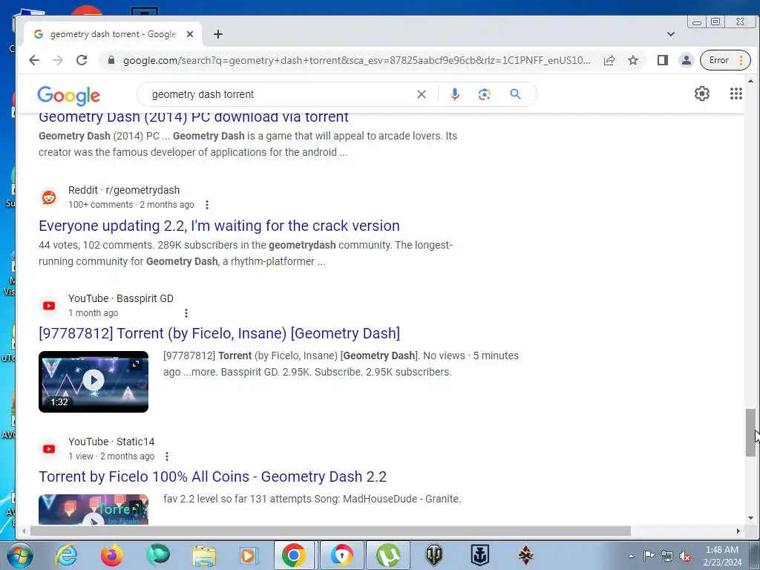The height and width of the screenshot is (570, 760).
Task: Open more options for Reddit result
Action: pyautogui.click(x=207, y=205)
